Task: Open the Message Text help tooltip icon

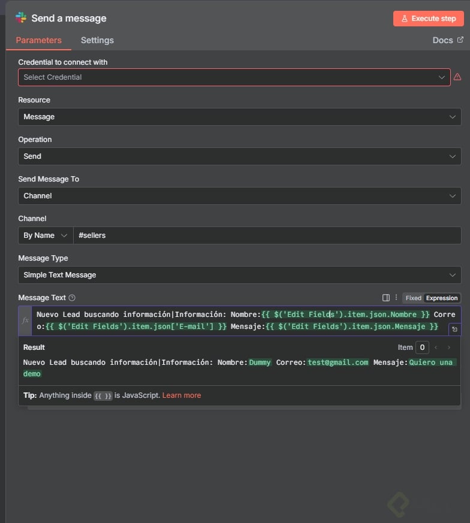Action: (x=72, y=298)
